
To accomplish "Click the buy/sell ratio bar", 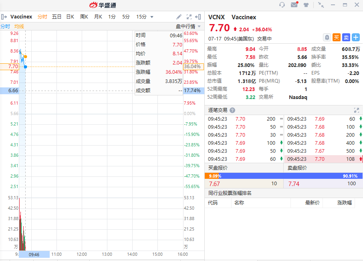I will coord(284,176).
